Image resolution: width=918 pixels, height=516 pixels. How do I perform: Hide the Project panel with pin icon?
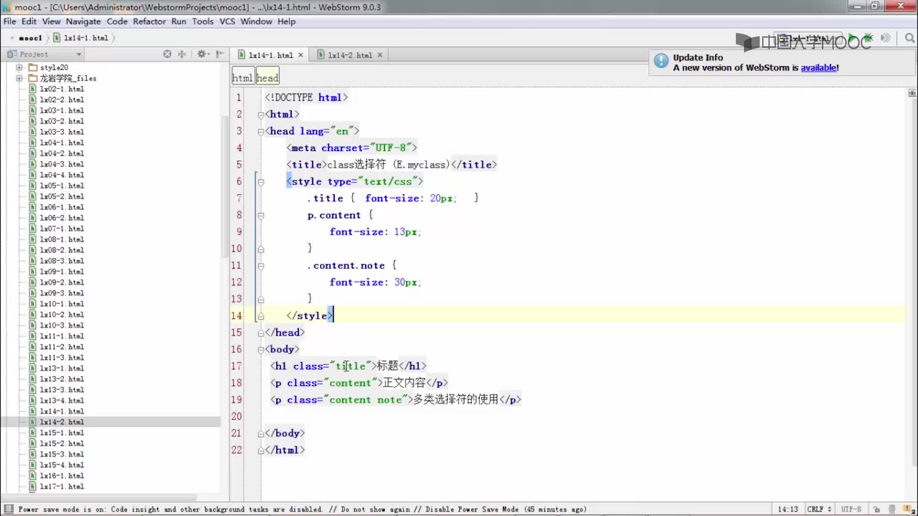220,54
